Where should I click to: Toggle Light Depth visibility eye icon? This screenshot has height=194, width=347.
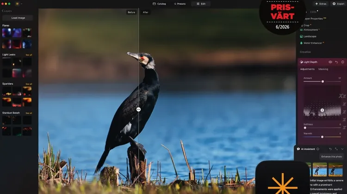tap(330, 62)
